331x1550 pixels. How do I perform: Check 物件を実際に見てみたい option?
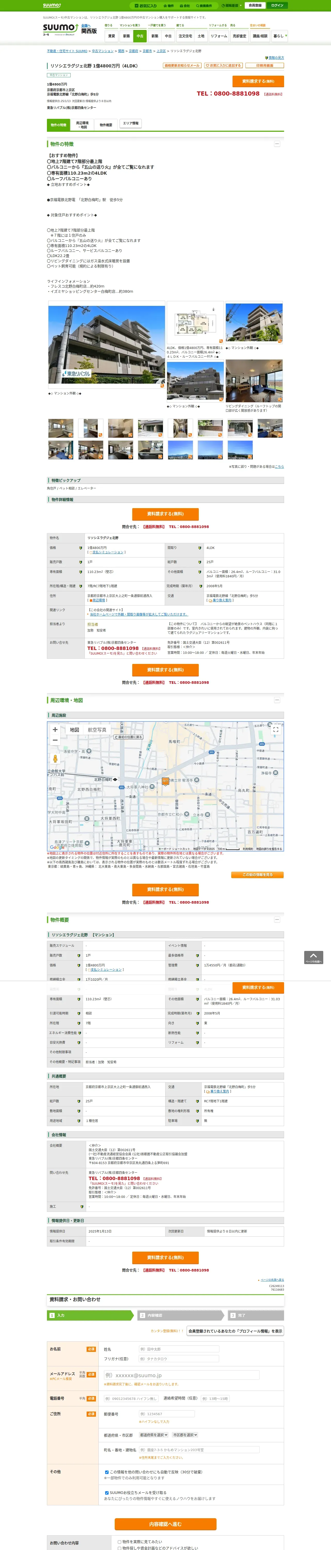[x=120, y=1542]
